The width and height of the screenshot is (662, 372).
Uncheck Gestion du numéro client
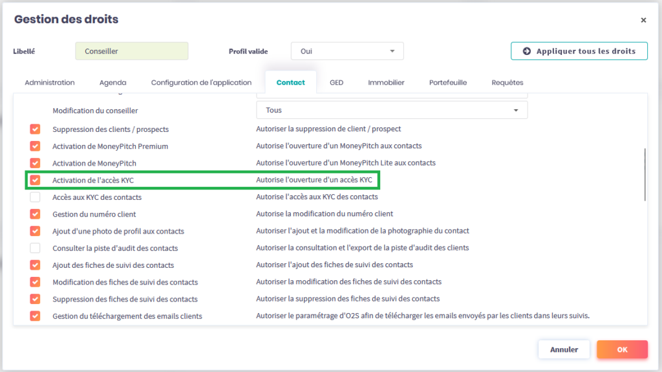click(35, 214)
